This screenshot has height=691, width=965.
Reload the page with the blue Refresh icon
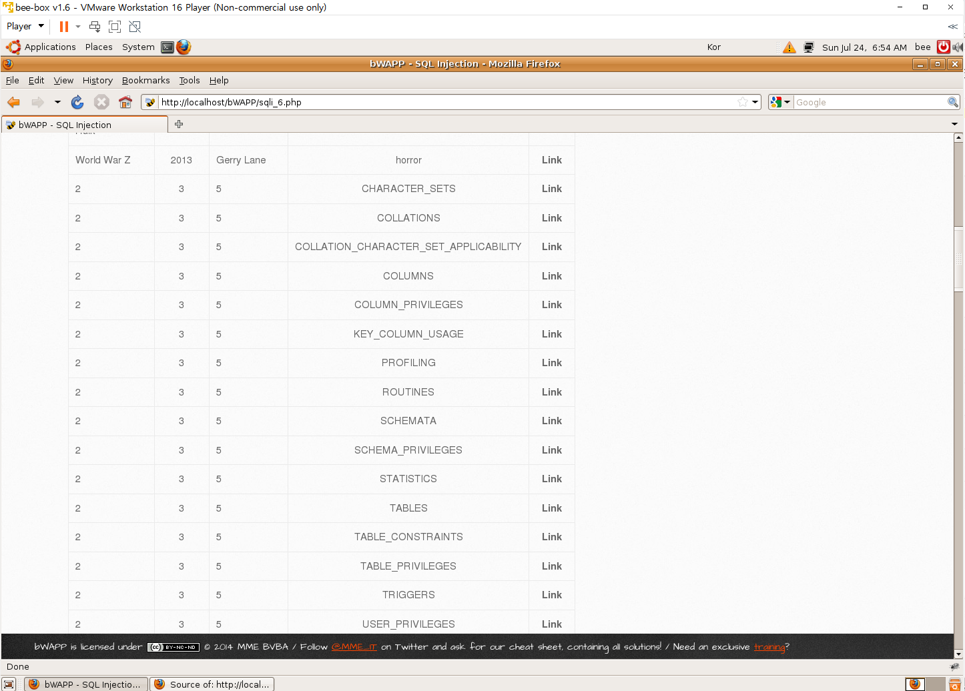[x=77, y=102]
